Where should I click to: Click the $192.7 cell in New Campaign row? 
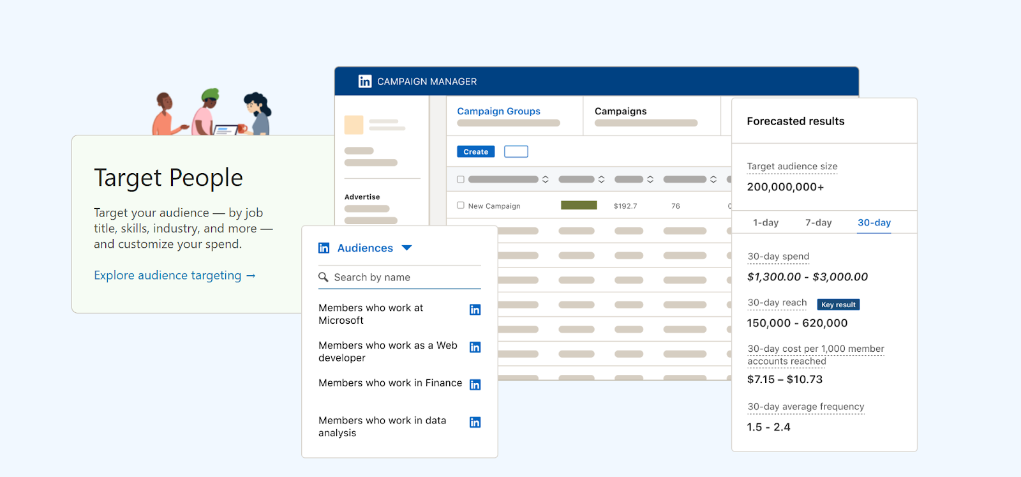(625, 206)
